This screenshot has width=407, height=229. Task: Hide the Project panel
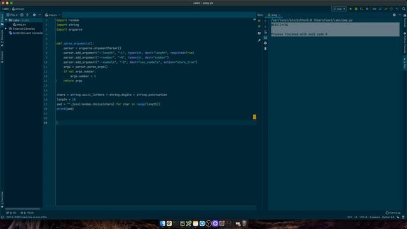[39, 15]
